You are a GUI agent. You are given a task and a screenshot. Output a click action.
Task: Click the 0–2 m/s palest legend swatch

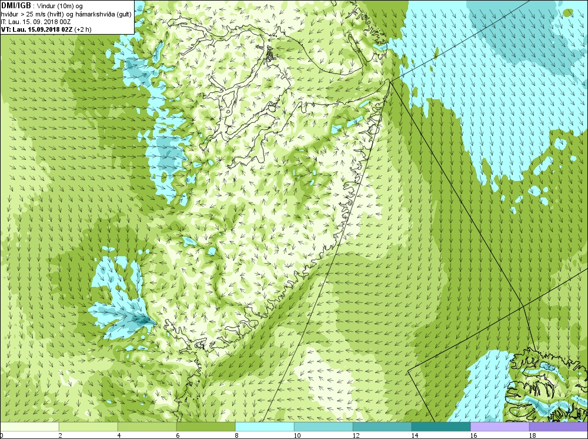[x=29, y=427]
